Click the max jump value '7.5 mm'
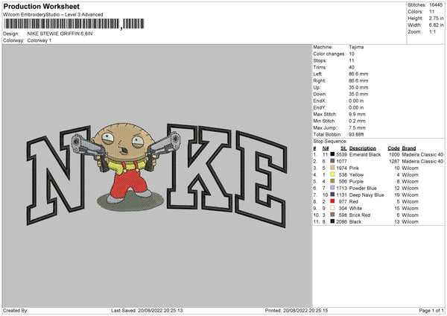The image size is (447, 316). click(x=357, y=127)
